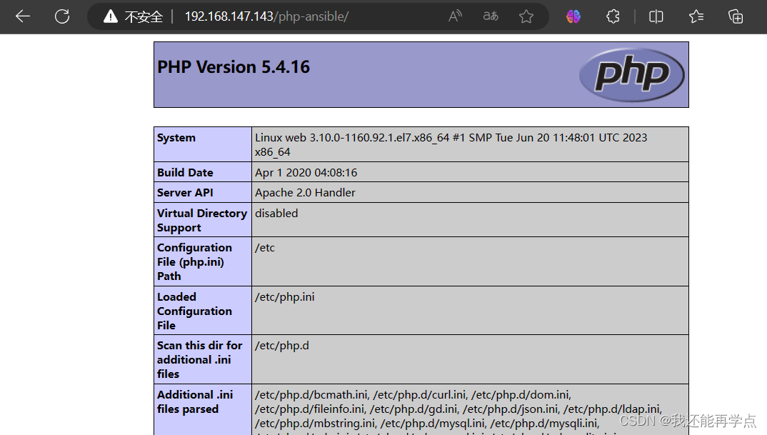
Task: Click the PHP logo image
Action: (x=631, y=75)
